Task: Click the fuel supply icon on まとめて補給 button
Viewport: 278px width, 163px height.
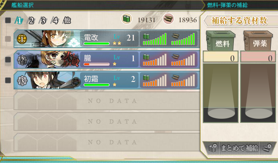Action: (x=213, y=148)
